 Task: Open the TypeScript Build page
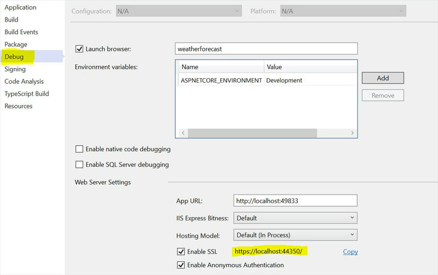(27, 94)
